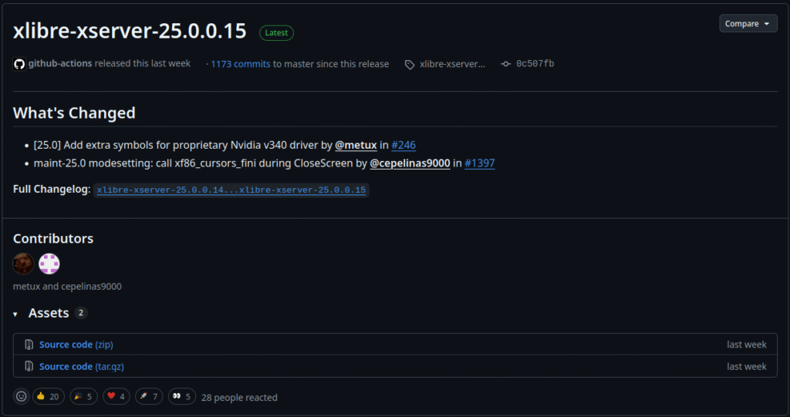Open cepelinas9000's contributor avatar
The width and height of the screenshot is (790, 417).
click(49, 264)
